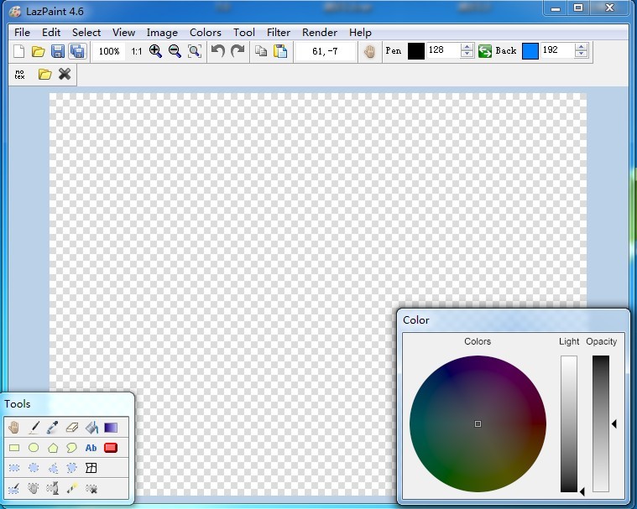This screenshot has width=637, height=509.
Task: Open the Filter menu
Action: [278, 33]
